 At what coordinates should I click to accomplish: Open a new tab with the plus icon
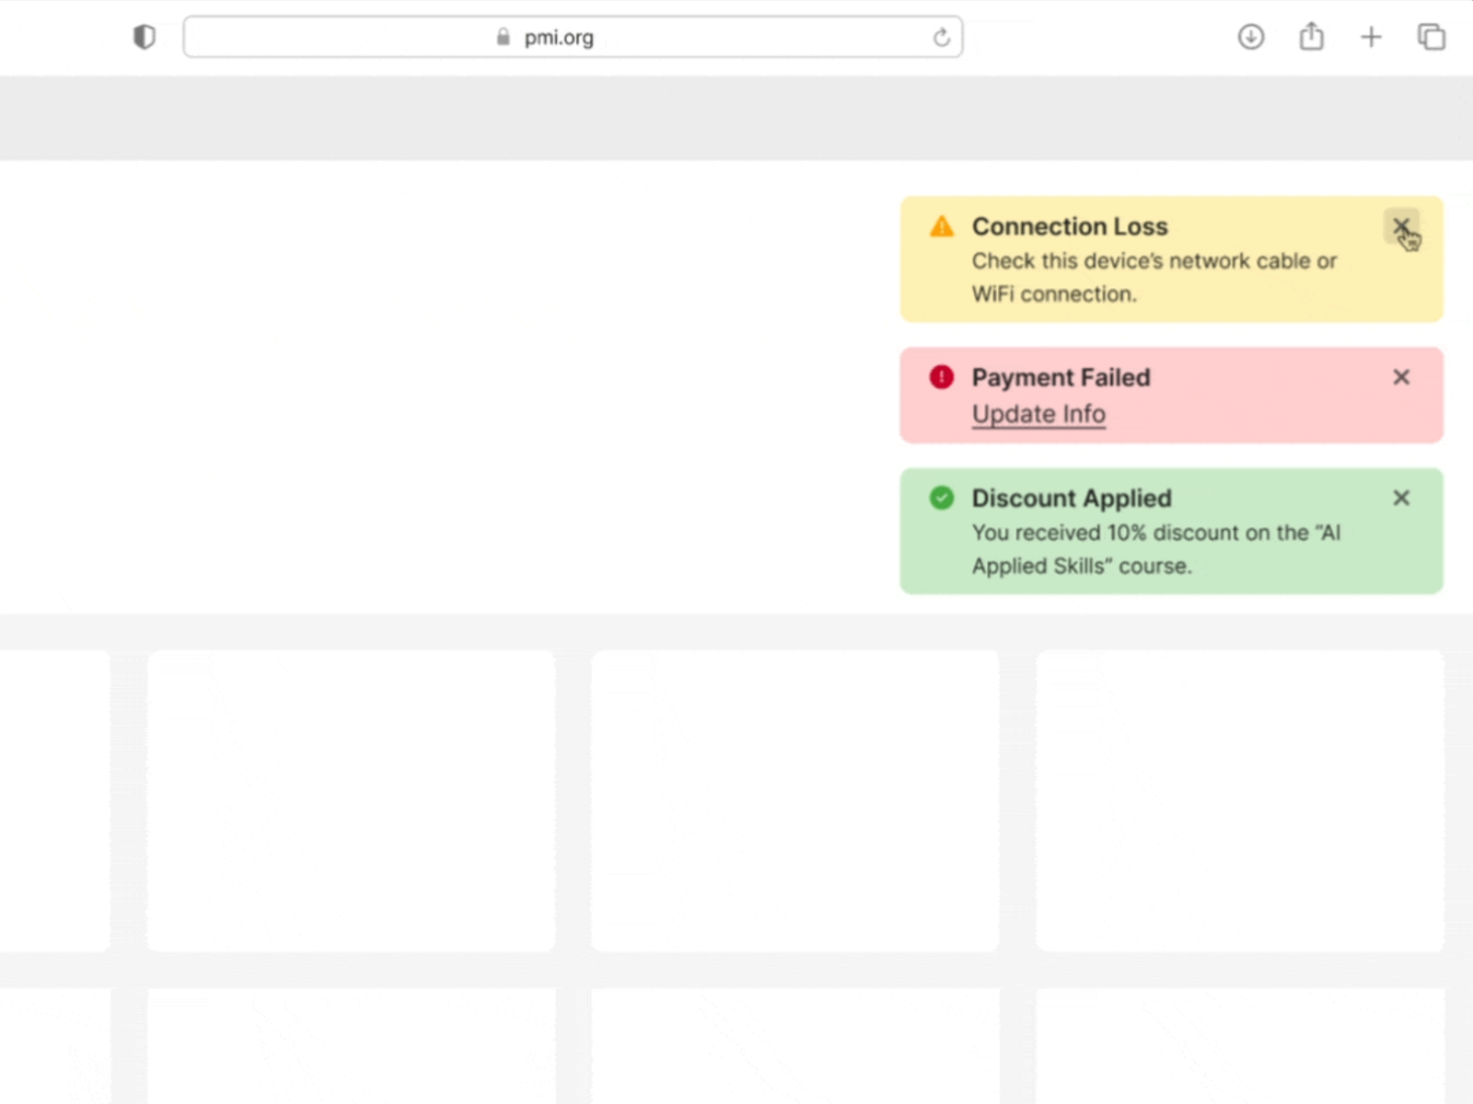tap(1371, 37)
